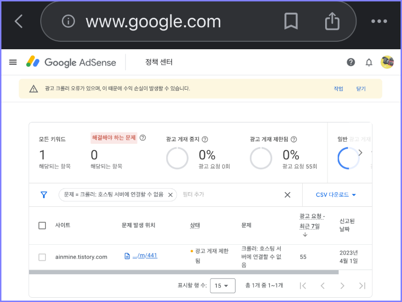Click the www.google.com address bar URL

(x=153, y=21)
